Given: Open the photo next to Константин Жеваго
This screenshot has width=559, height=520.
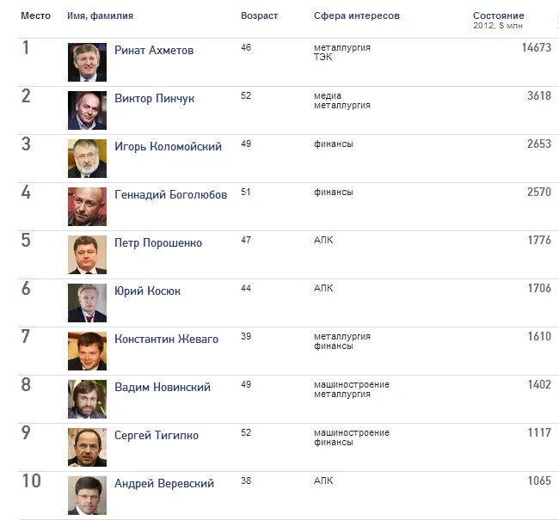Looking at the screenshot, I should point(87,351).
